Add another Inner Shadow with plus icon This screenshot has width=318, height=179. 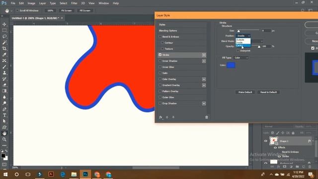click(x=204, y=61)
